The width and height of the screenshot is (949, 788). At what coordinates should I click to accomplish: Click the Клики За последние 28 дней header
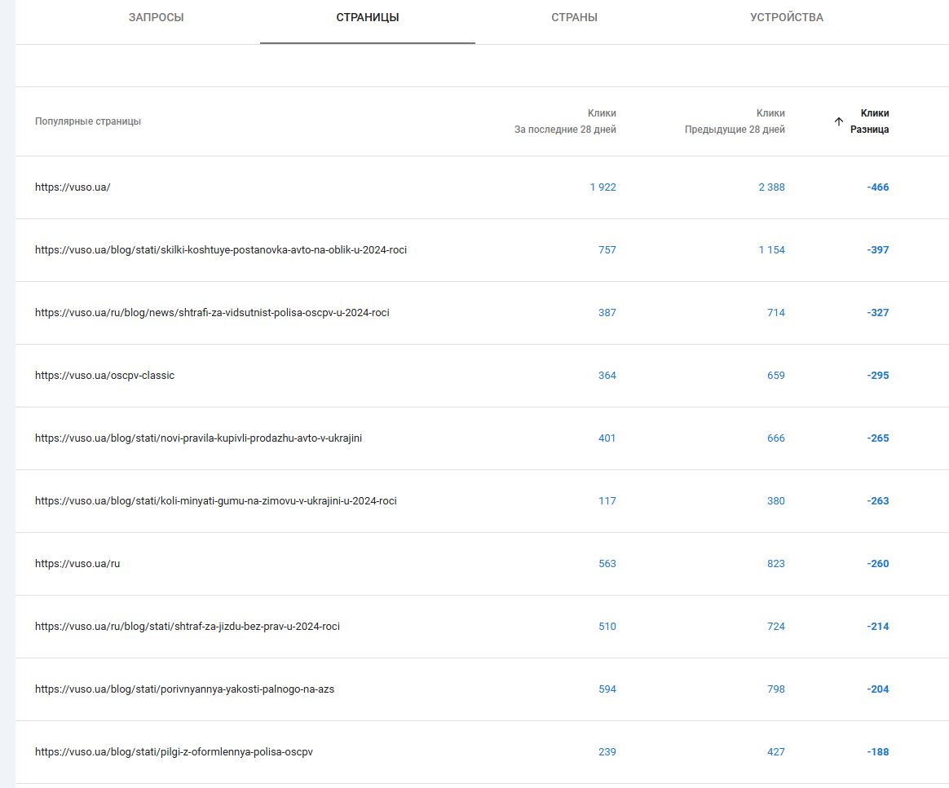565,121
